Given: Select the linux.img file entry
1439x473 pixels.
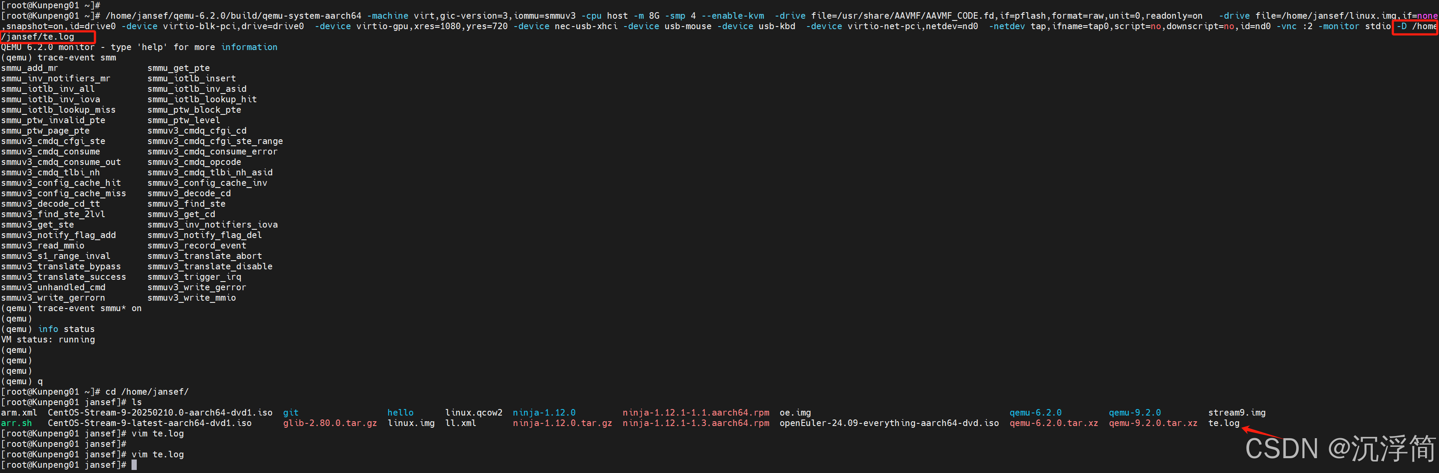Looking at the screenshot, I should (411, 423).
